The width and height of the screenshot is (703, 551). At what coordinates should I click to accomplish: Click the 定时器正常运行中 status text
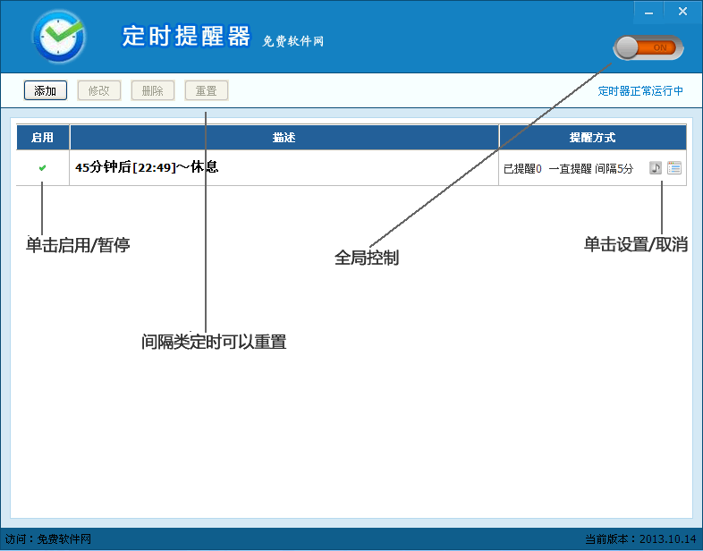point(640,90)
